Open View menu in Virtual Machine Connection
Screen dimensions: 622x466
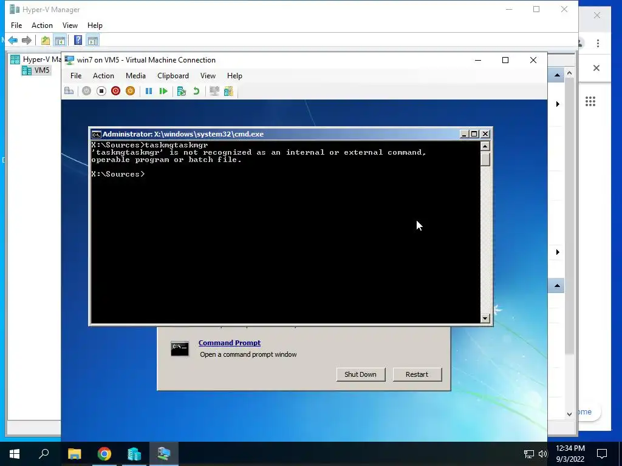pos(208,76)
